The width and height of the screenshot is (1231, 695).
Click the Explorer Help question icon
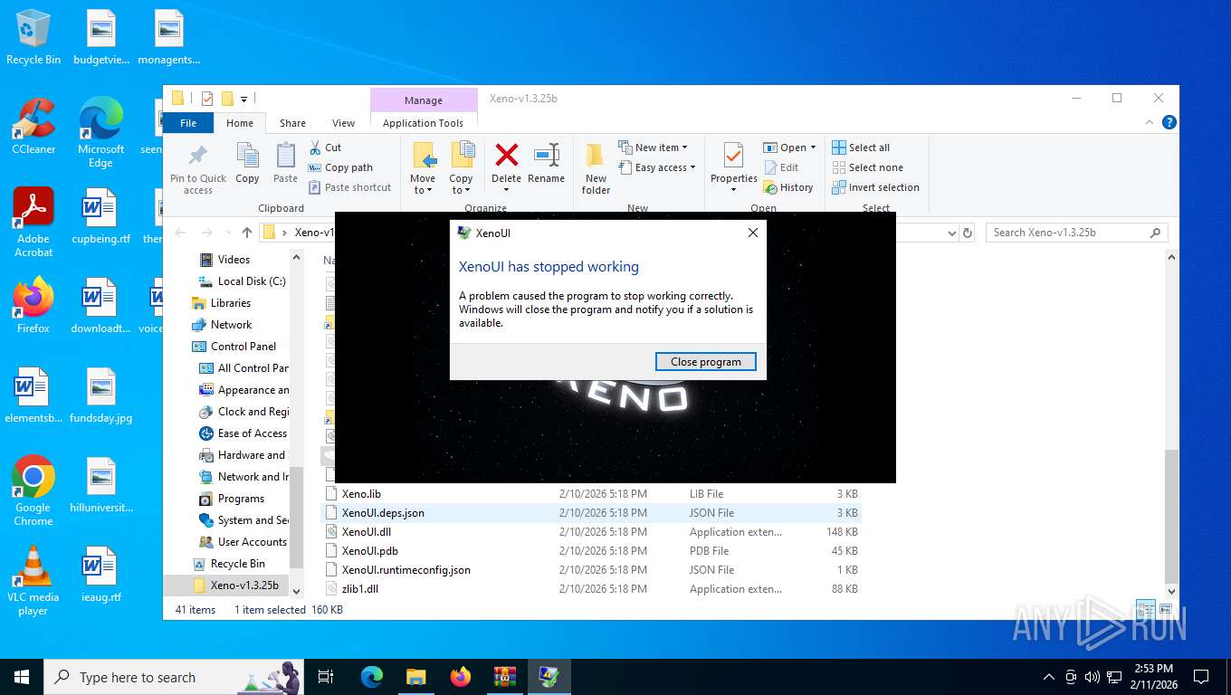[x=1169, y=122]
